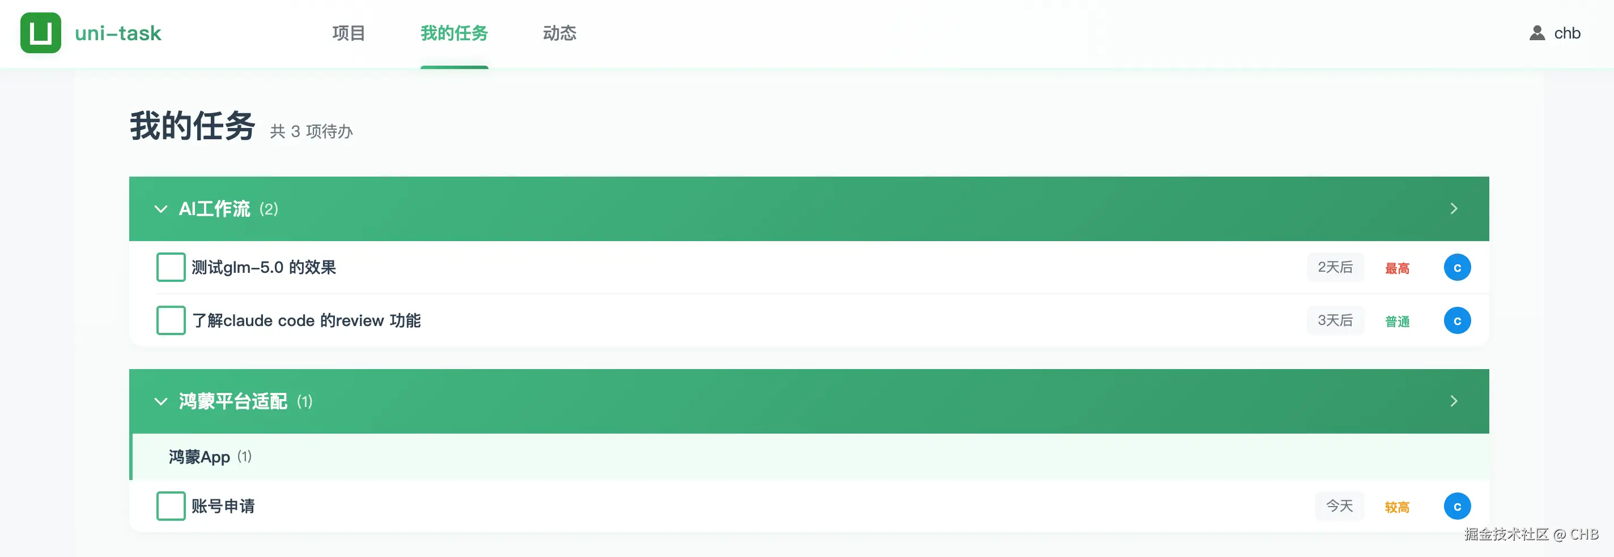Open 鸿蒙平台适配 project via right arrow

click(x=1454, y=401)
